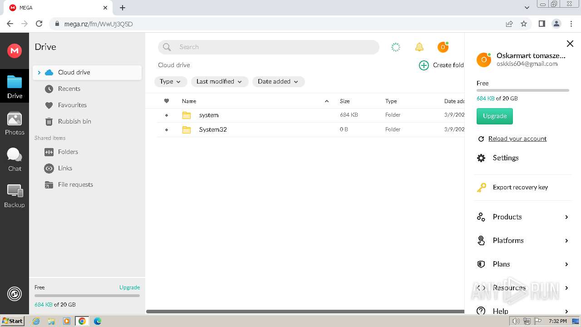Expand the Products submenu
Image resolution: width=581 pixels, height=327 pixels.
point(566,217)
